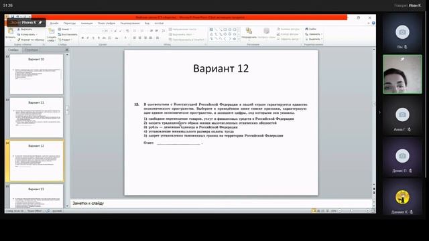Click the zoom out minus button
The image size is (429, 241).
[340, 211]
